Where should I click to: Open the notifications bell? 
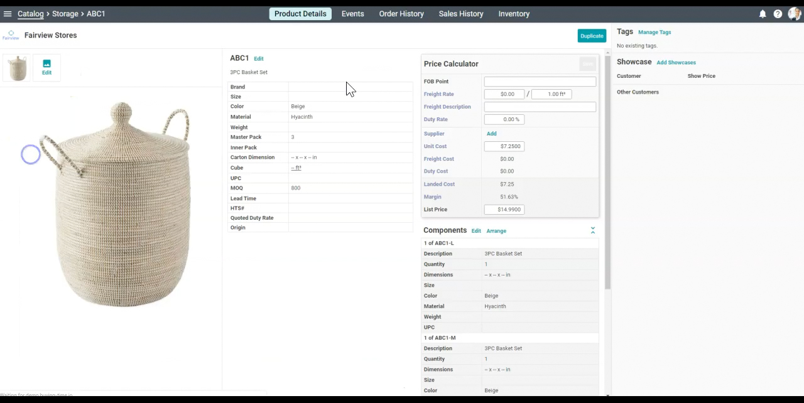763,14
